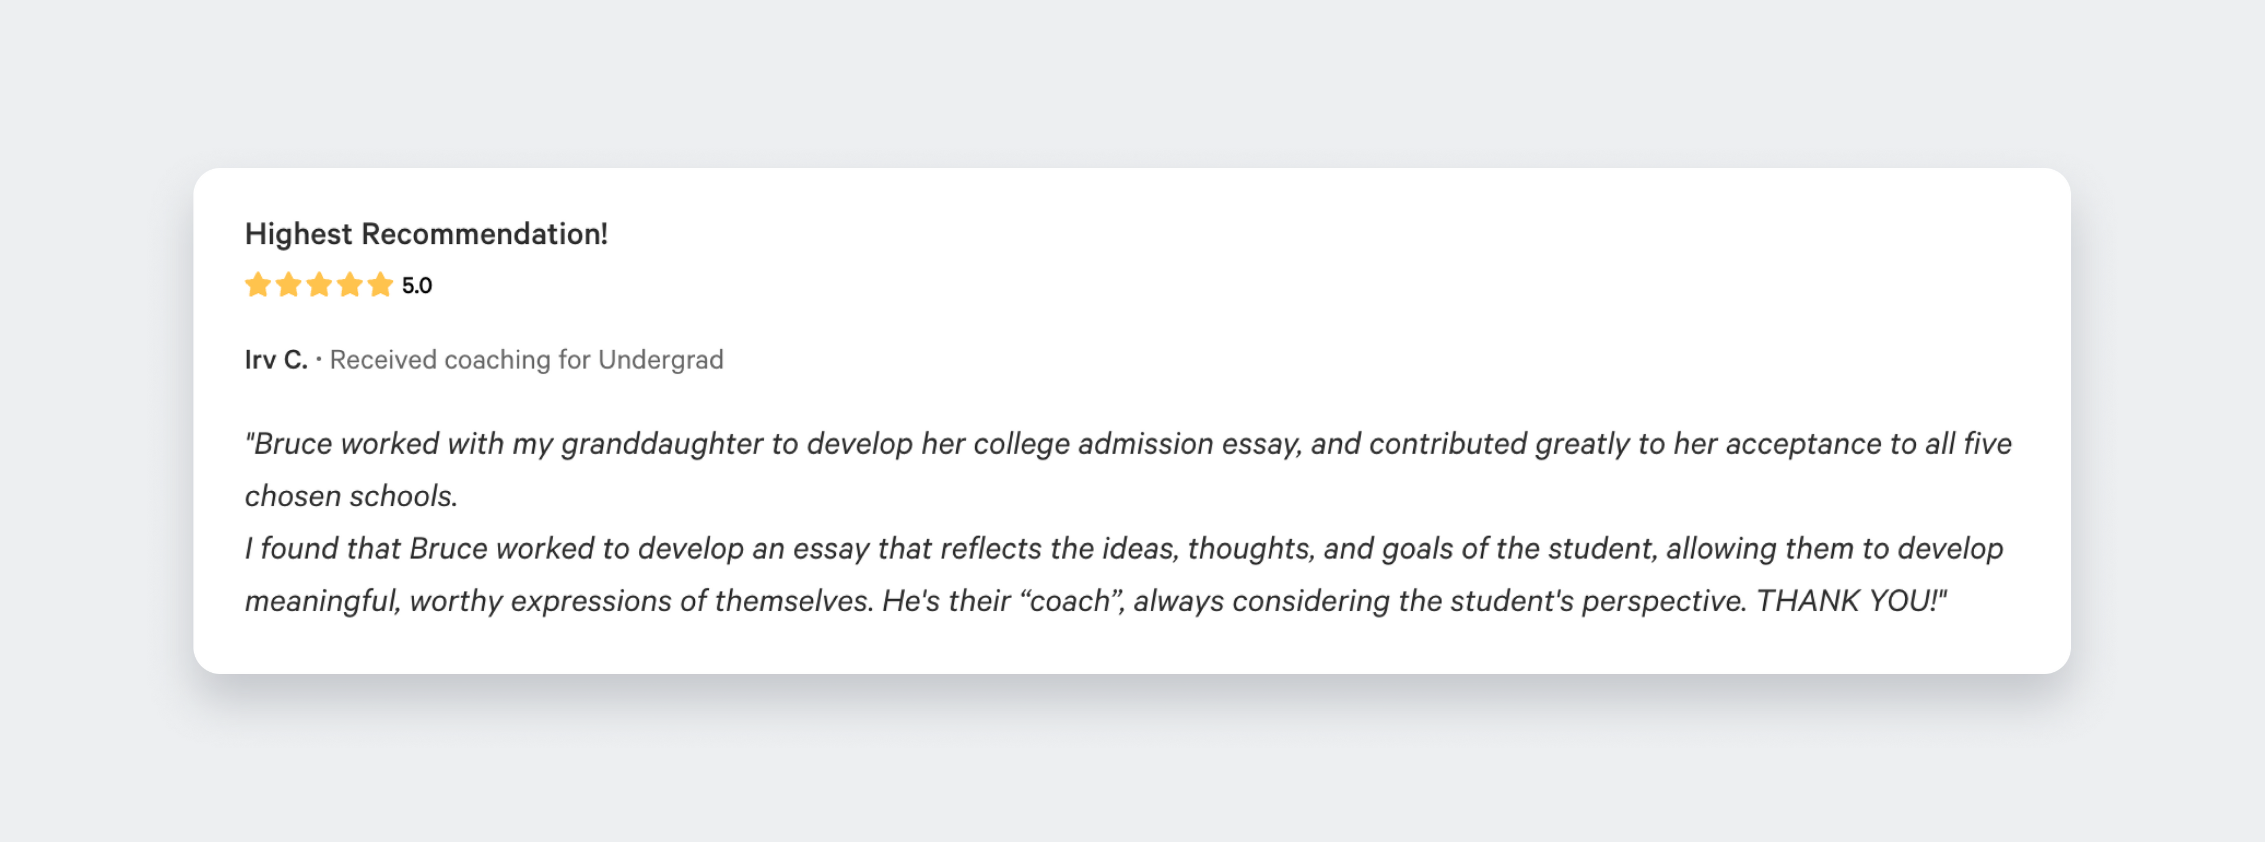Click the "THANK YOU!" closing text
2265x842 pixels.
pos(1849,602)
